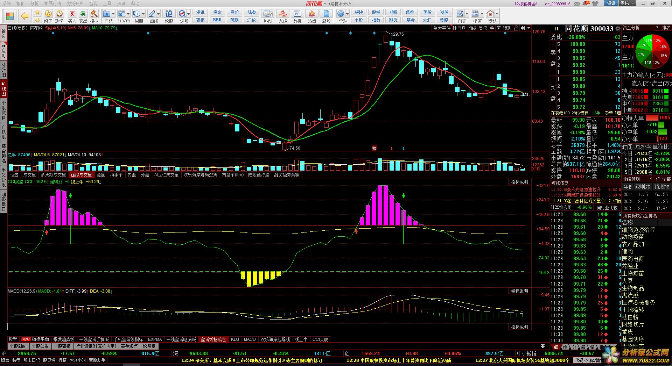
Task: Expand the 自选 dropdown arrow
Action: pos(113,14)
